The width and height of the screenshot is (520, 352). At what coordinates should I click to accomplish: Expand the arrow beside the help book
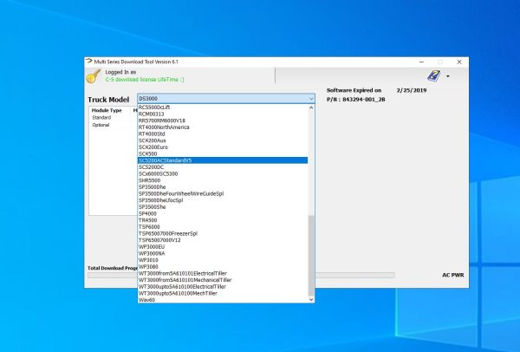448,76
